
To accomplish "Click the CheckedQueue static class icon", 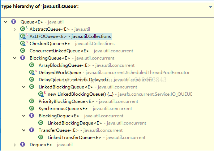I will click(24, 43).
